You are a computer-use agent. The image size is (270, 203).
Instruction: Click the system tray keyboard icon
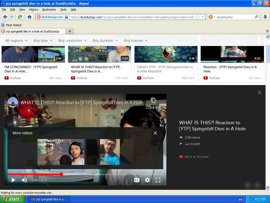coord(240,199)
